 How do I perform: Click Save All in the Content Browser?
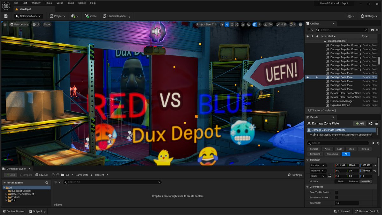[41, 175]
